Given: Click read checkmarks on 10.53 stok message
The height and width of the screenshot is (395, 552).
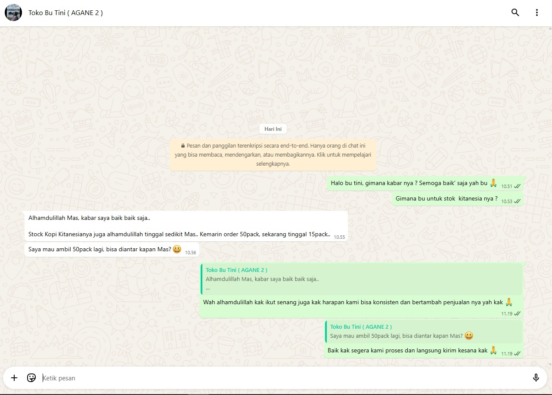Looking at the screenshot, I should tap(518, 201).
